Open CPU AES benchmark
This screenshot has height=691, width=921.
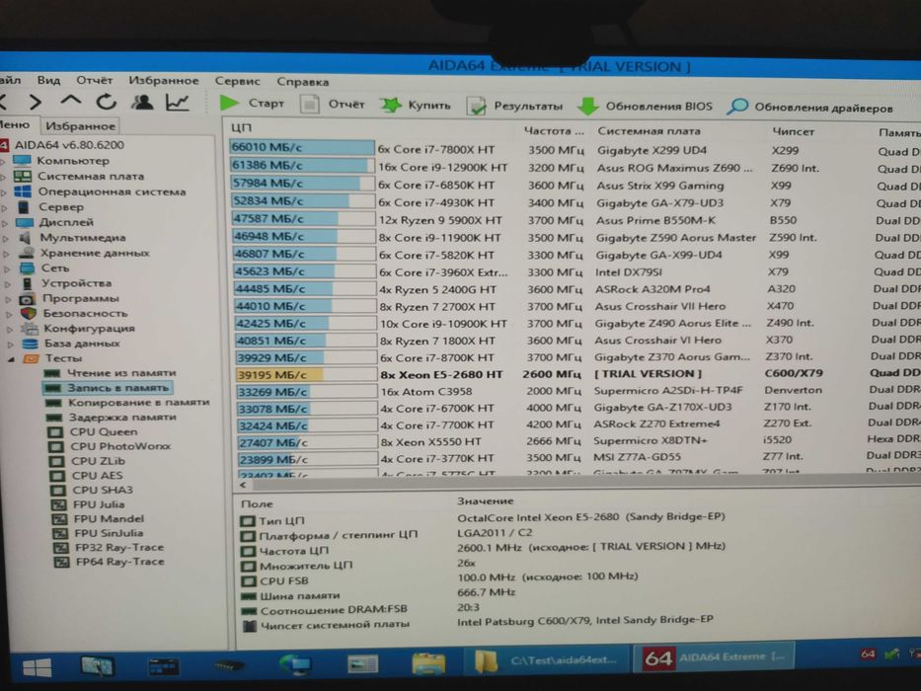click(x=97, y=476)
